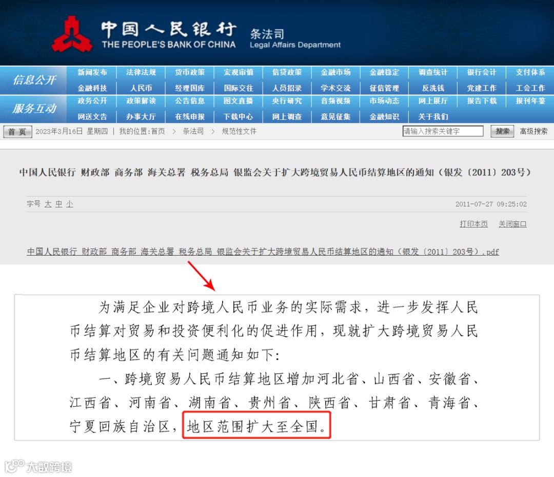554x477 pixels.
Task: Set font size to 小
Action: point(70,204)
